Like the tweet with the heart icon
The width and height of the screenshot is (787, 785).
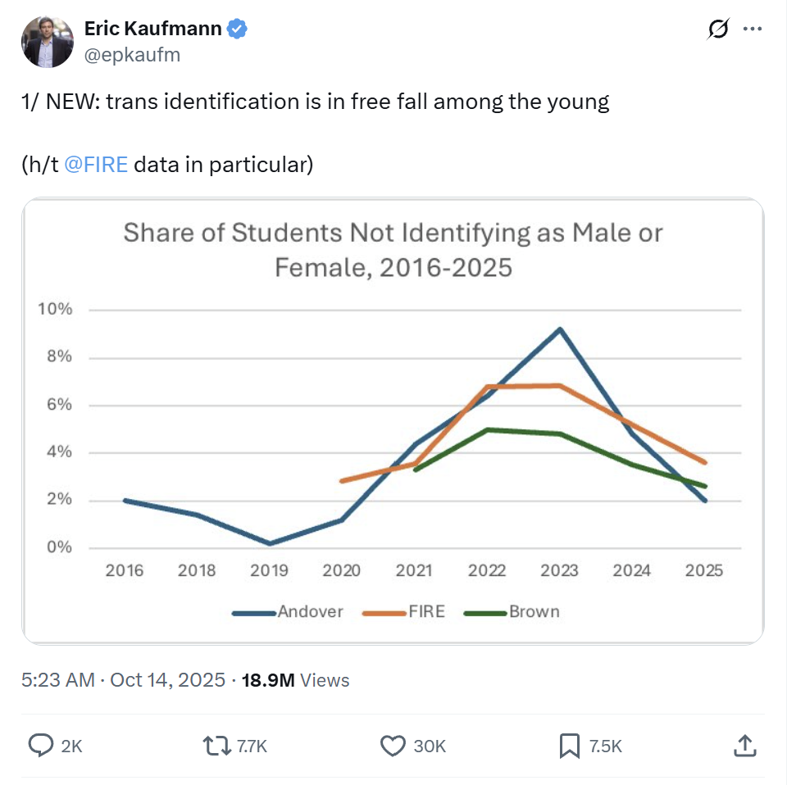(x=393, y=746)
